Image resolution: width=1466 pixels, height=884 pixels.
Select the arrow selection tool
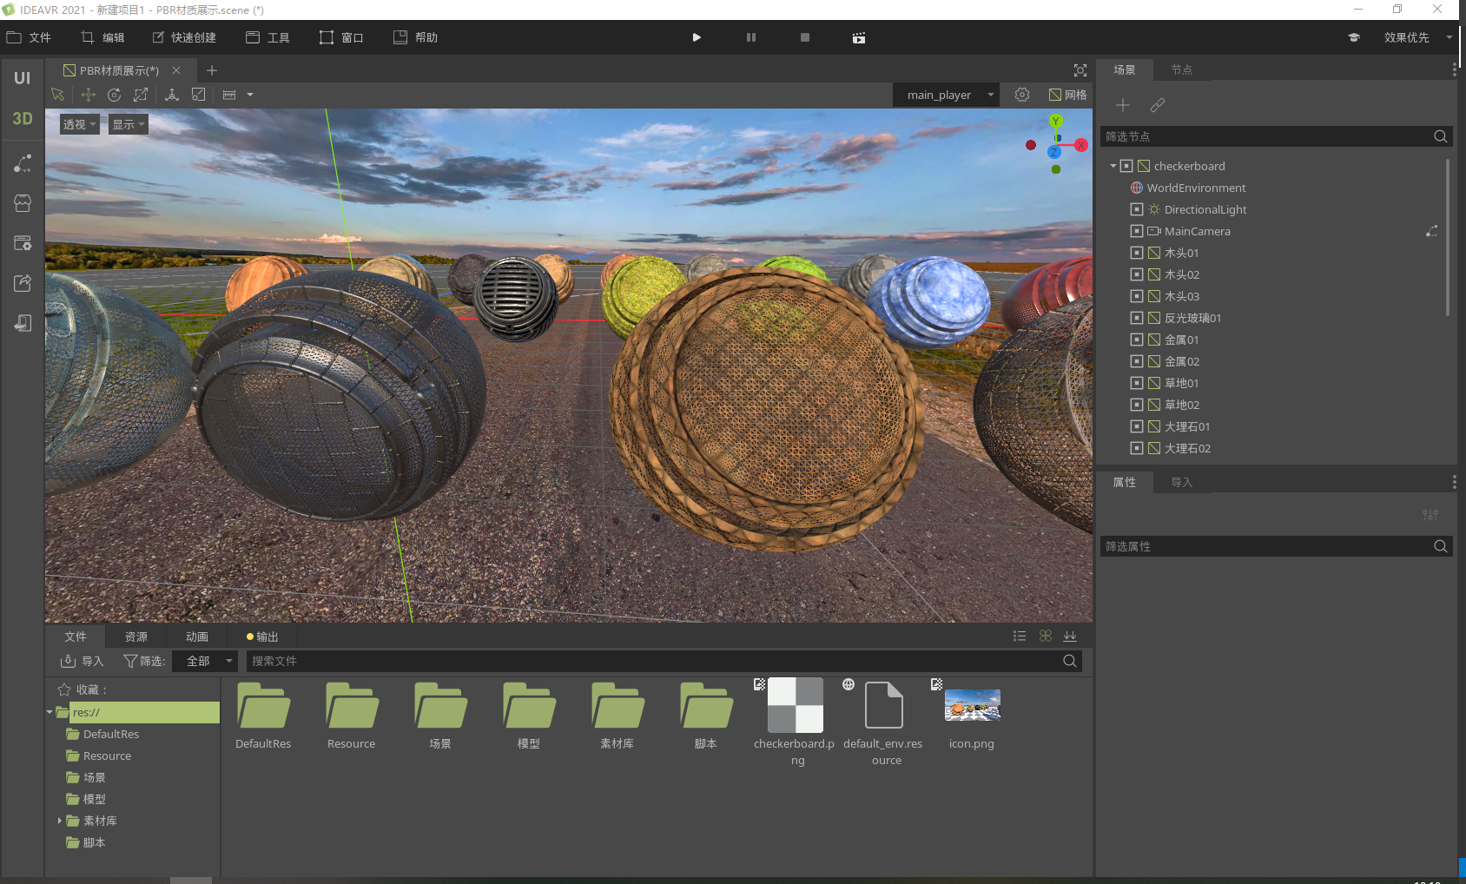point(58,95)
